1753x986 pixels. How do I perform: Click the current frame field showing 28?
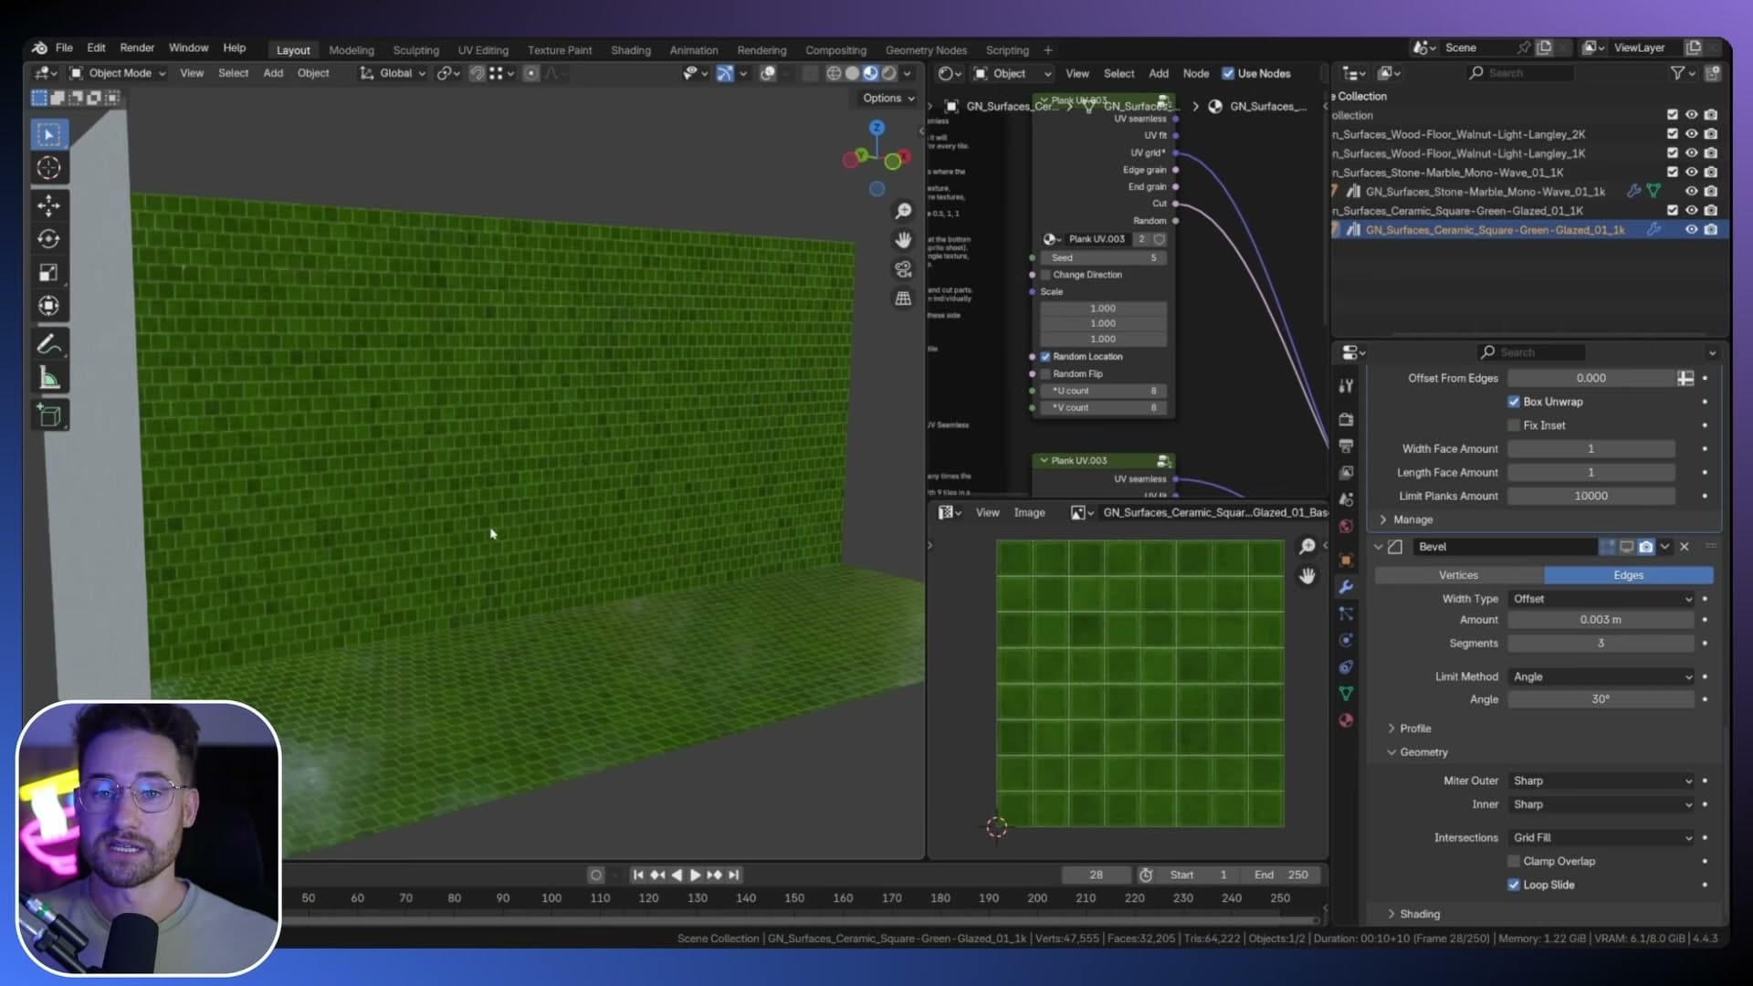point(1097,875)
